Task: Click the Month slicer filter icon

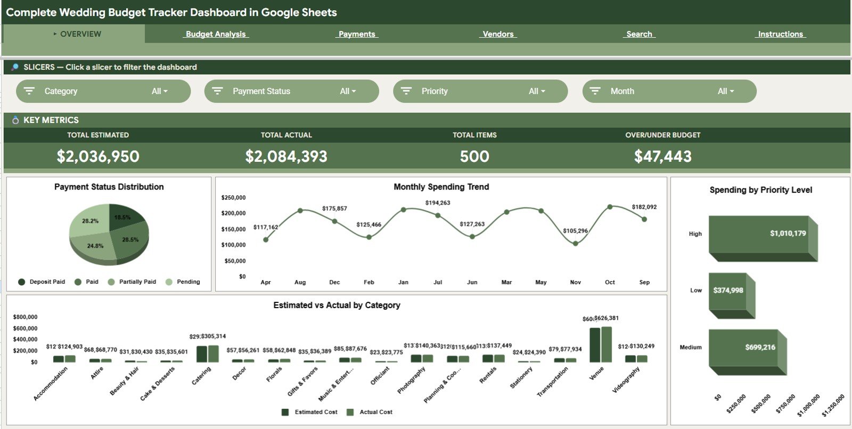Action: click(x=595, y=92)
